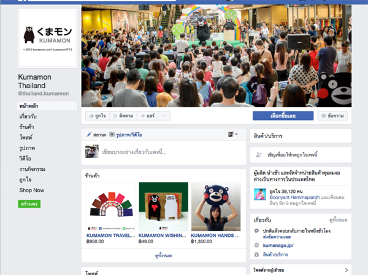Image resolution: width=368 pixels, height=275 pixels.
Task: Click the แชร์ share arrow button
Action: pos(148,116)
